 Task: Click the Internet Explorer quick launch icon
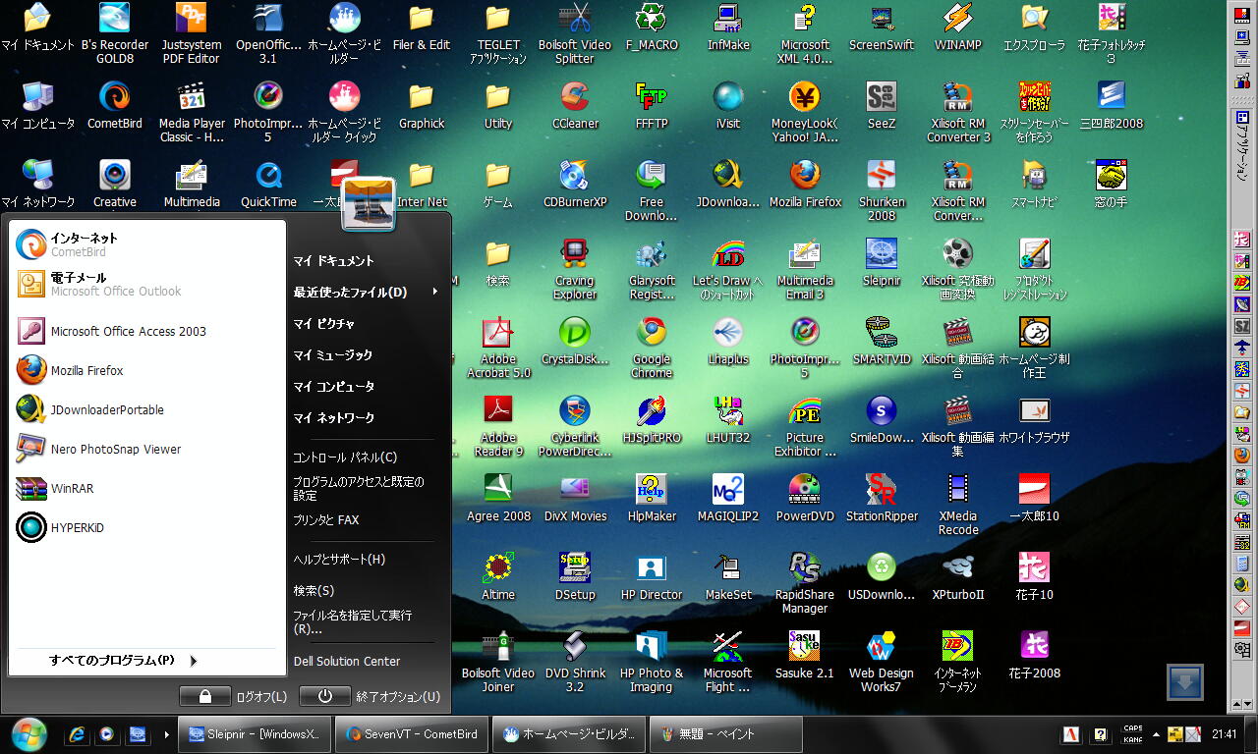(x=76, y=734)
